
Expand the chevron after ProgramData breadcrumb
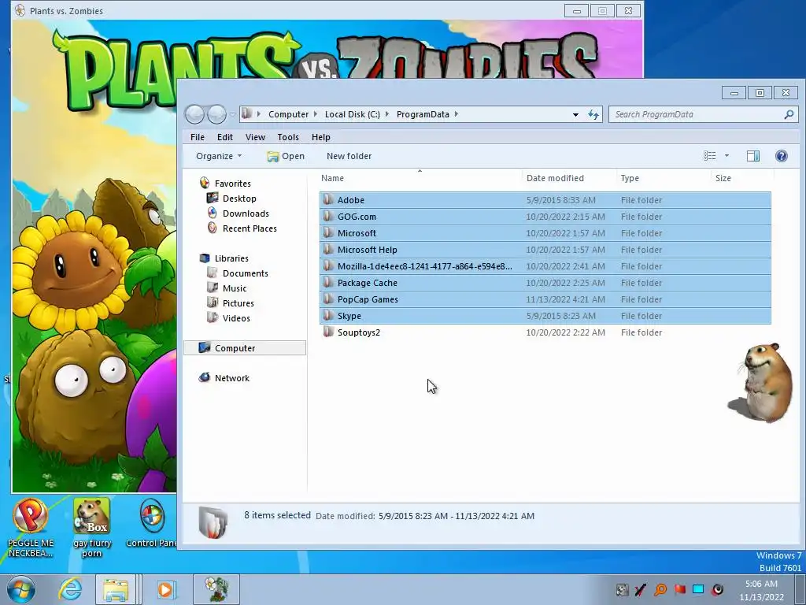pyautogui.click(x=456, y=114)
